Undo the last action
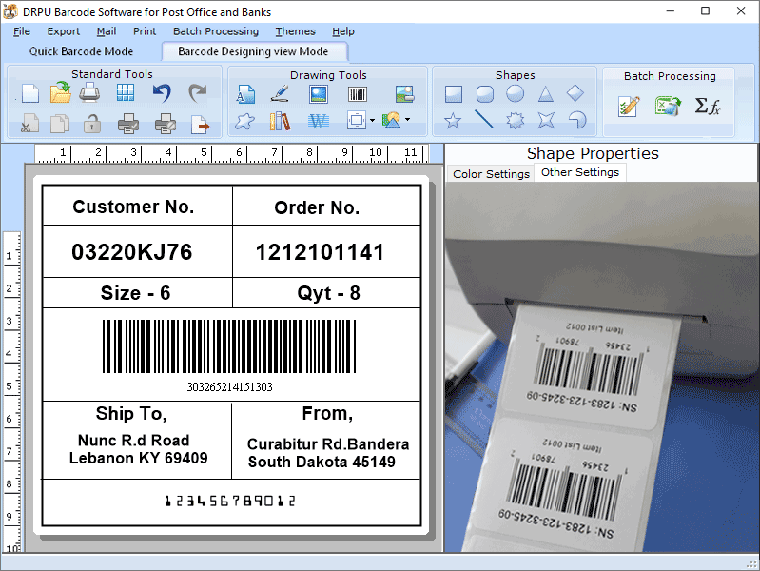 coord(162,92)
